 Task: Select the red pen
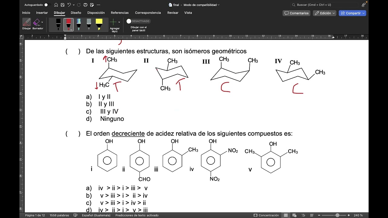[x=68, y=24]
